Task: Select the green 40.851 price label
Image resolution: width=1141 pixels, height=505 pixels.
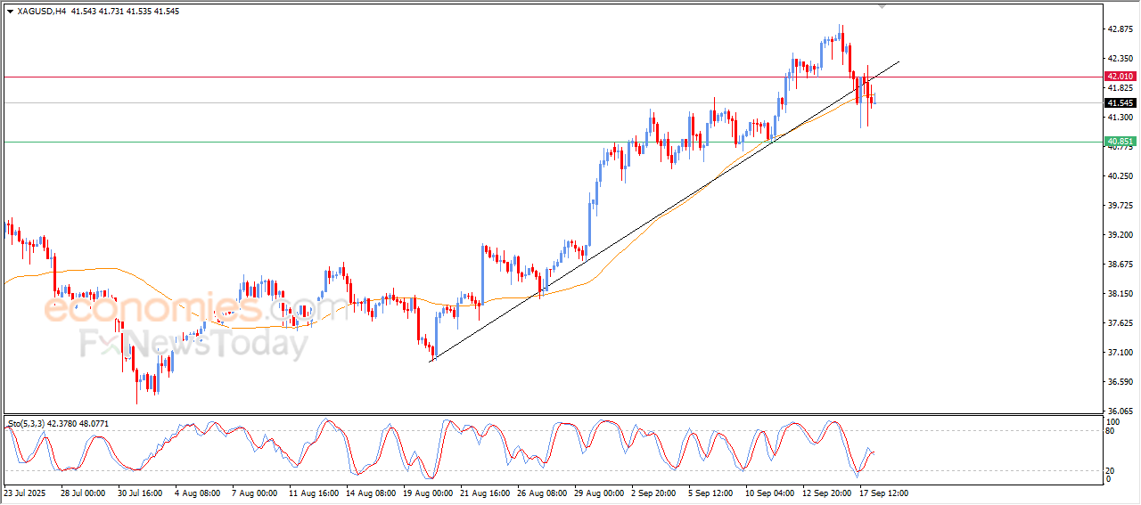Action: pyautogui.click(x=1120, y=142)
